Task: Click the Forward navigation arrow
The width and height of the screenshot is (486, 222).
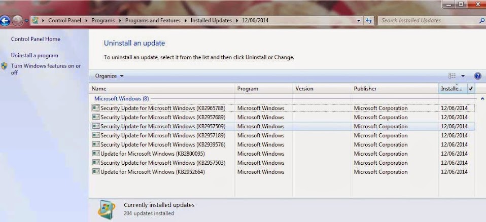Action: point(17,21)
